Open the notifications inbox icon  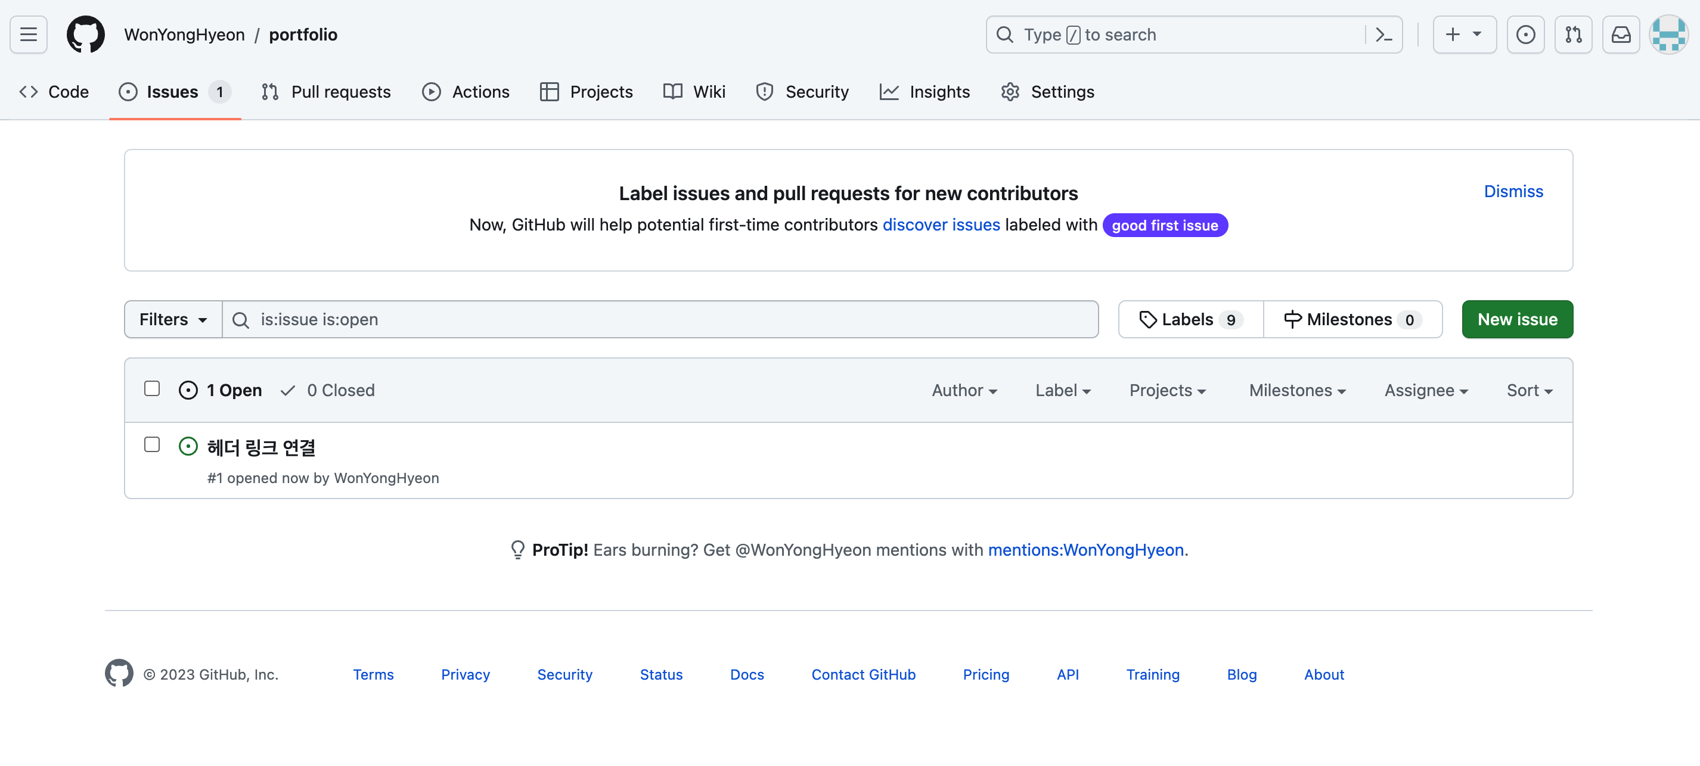(x=1621, y=35)
